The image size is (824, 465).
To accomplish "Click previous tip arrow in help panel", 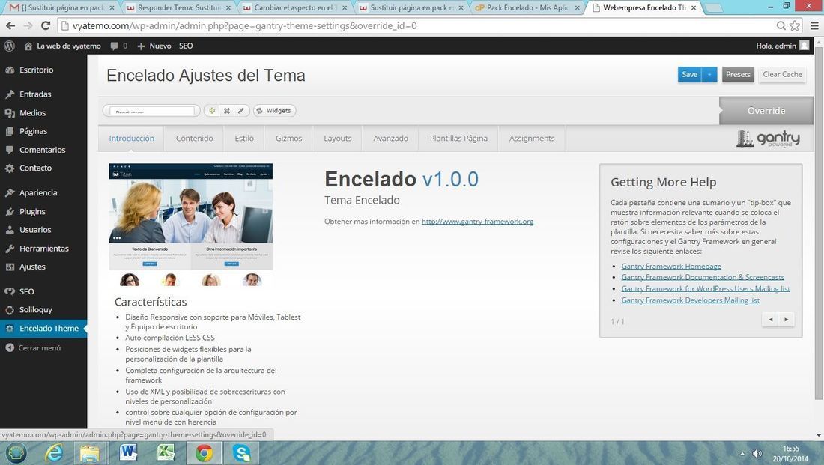I will [770, 320].
